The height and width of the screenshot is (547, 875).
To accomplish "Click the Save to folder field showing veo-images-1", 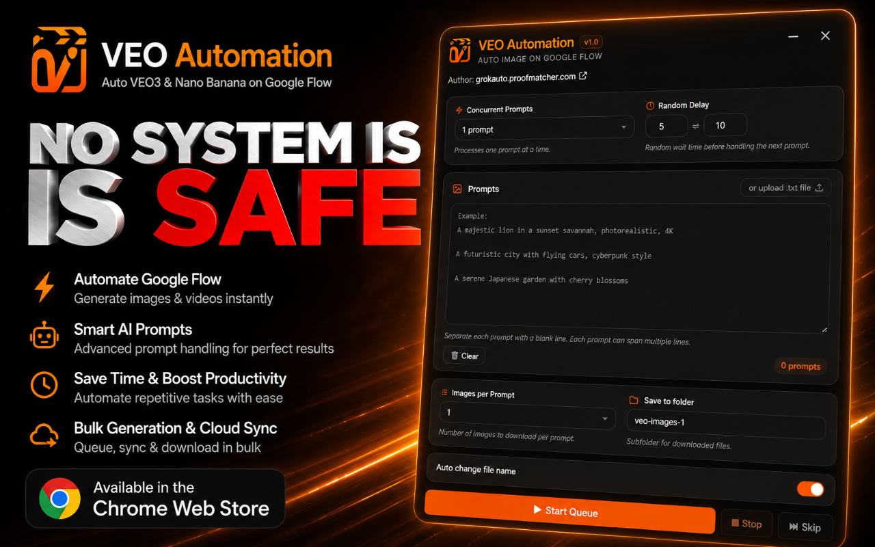I will (726, 424).
